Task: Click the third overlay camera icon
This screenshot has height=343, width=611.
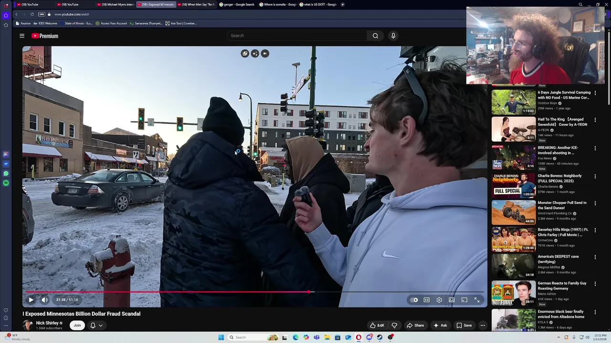Action: pyautogui.click(x=265, y=53)
